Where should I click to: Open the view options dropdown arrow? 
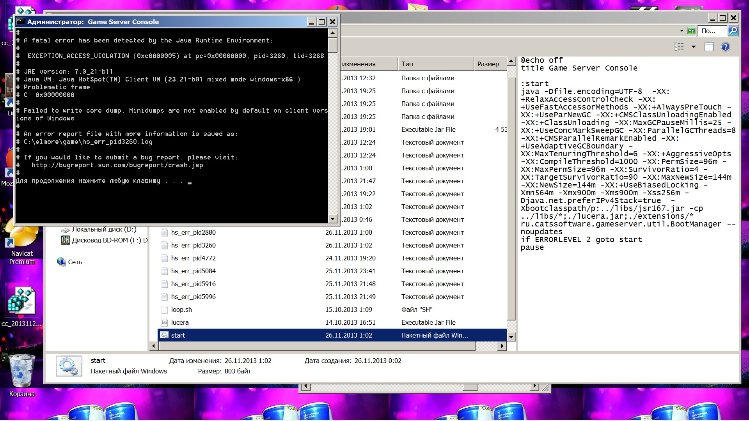(x=694, y=47)
